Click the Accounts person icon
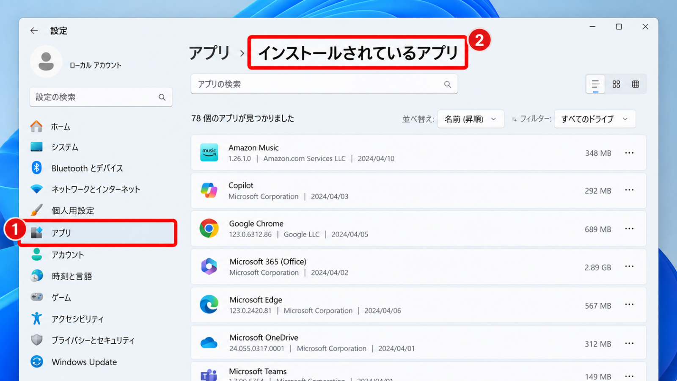This screenshot has height=381, width=677. pos(36,254)
